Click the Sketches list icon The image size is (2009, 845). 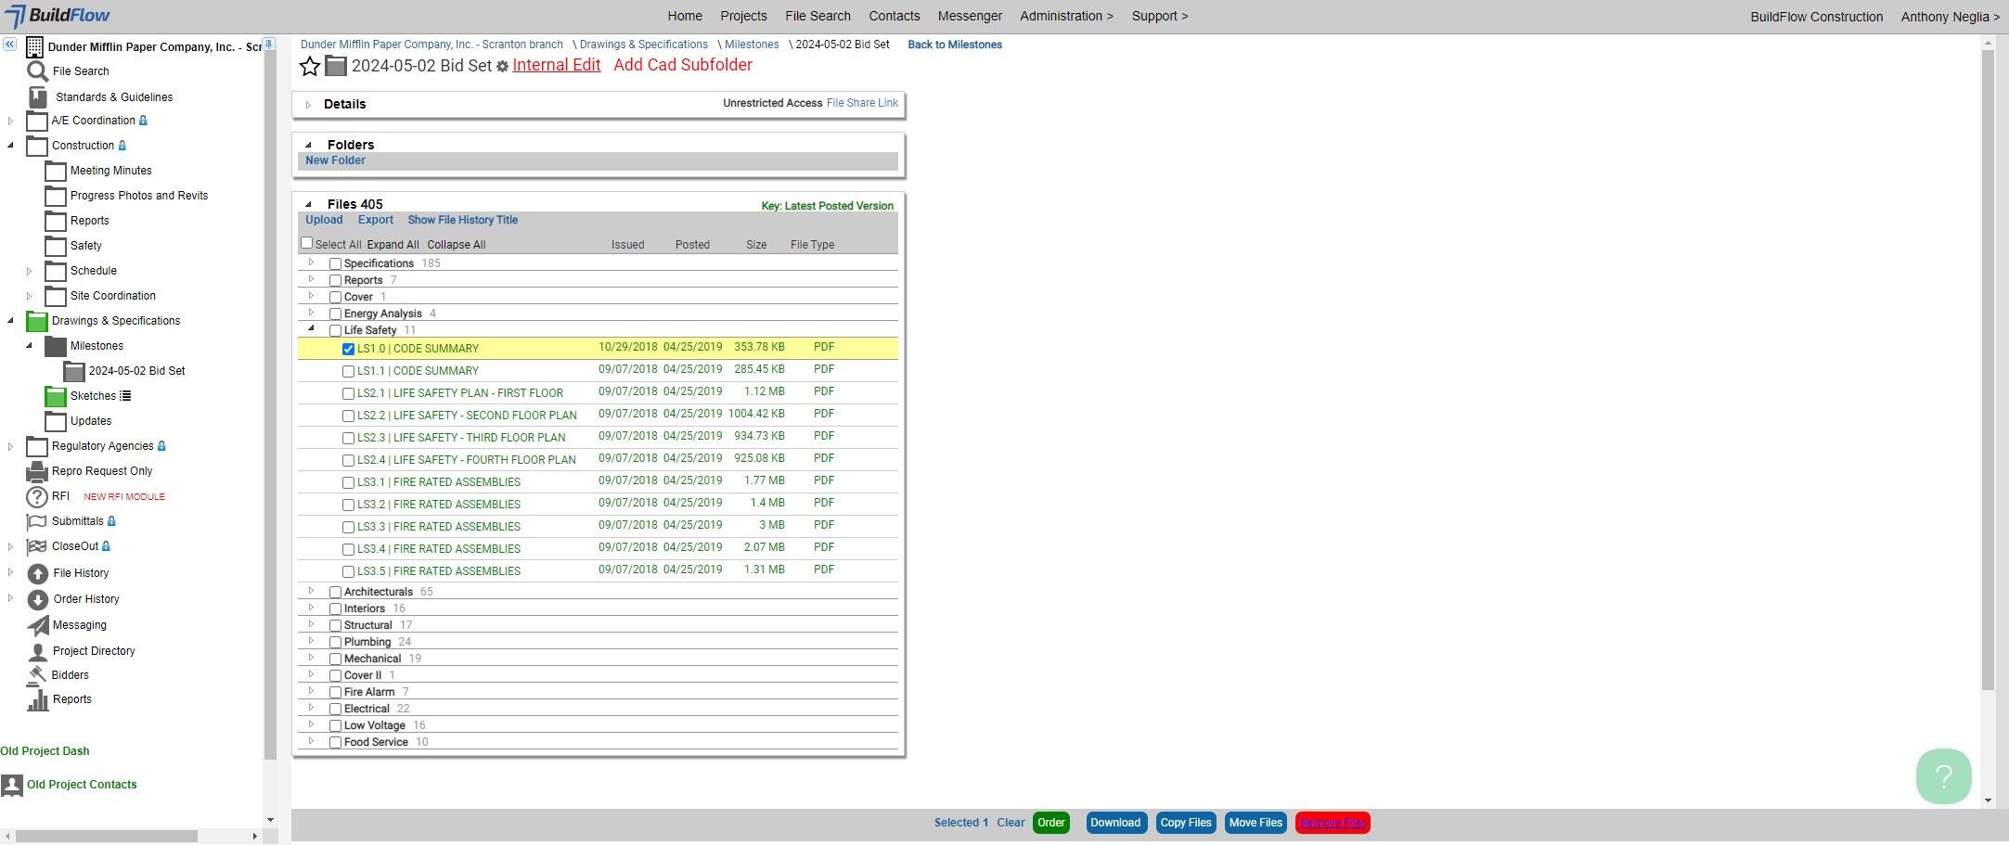click(x=125, y=396)
